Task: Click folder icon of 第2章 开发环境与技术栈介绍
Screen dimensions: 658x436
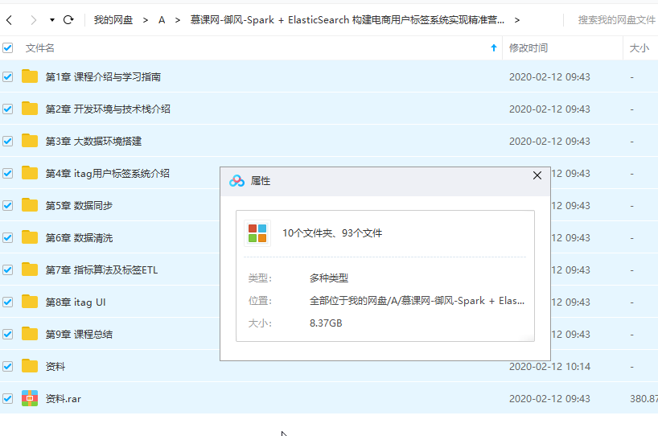Action: pos(30,109)
